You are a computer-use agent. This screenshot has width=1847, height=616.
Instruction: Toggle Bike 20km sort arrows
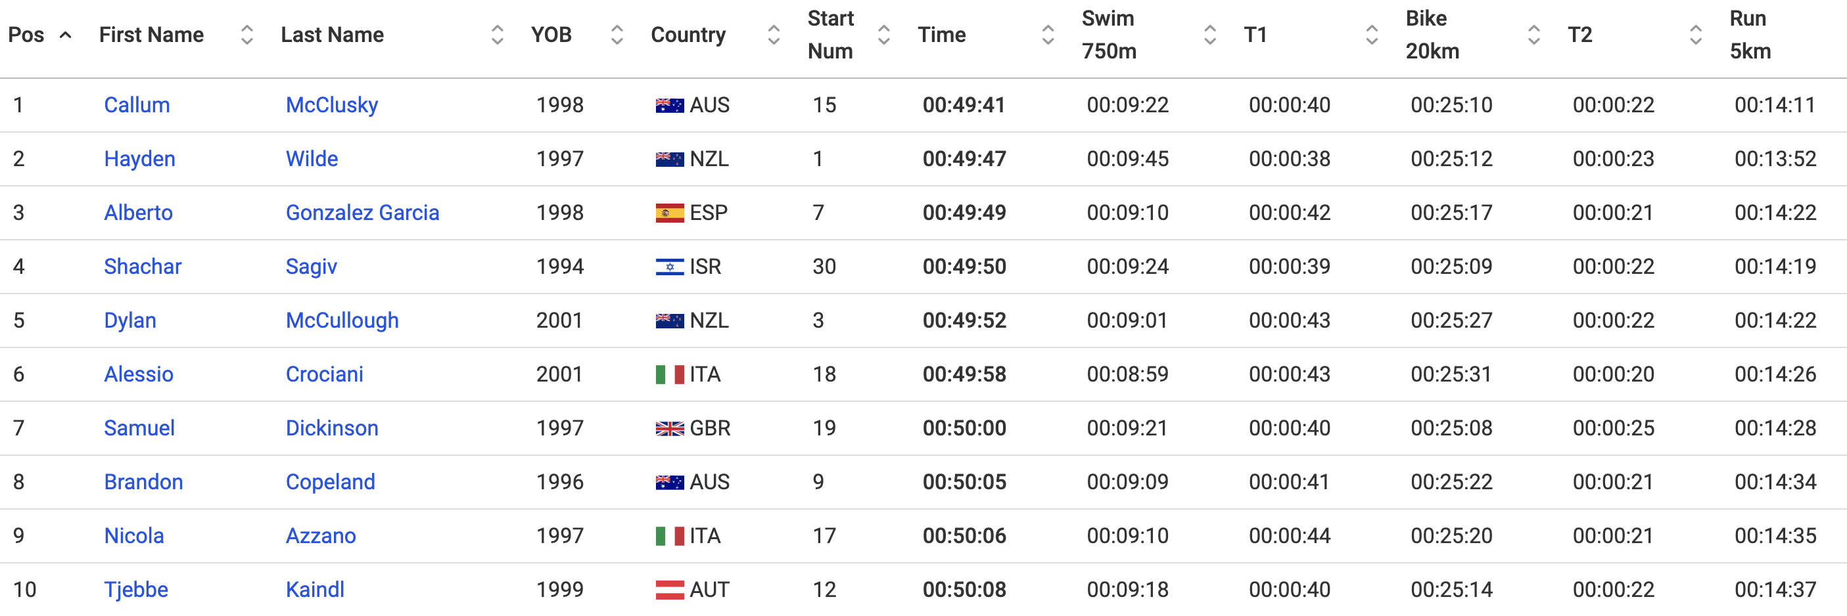tap(1533, 34)
